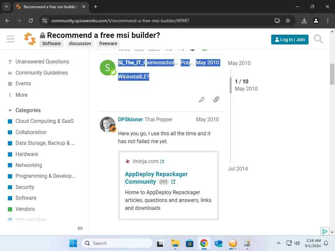Open the tab search dropdown arrow
This screenshot has width=335, height=251.
click(x=7, y=7)
